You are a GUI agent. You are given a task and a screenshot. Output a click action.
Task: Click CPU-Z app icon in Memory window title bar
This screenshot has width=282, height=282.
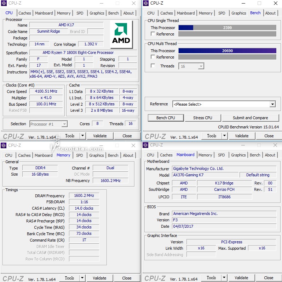[4, 145]
